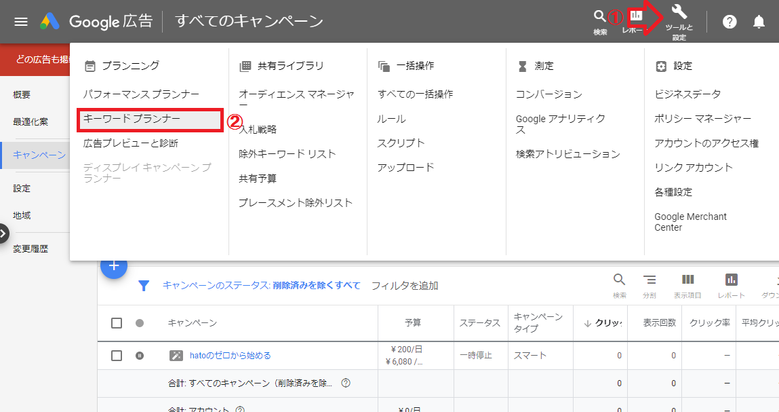779x412 pixels.
Task: Open 入札戦略 in shared library
Action: [x=258, y=130]
